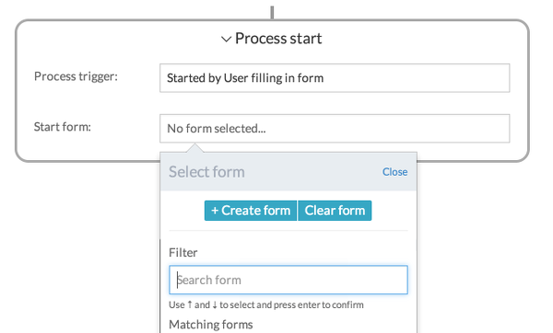This screenshot has width=553, height=333.
Task: Open the Start form 'No form selected...' field
Action: (335, 129)
